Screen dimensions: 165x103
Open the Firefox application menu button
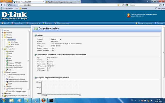[6, 1]
